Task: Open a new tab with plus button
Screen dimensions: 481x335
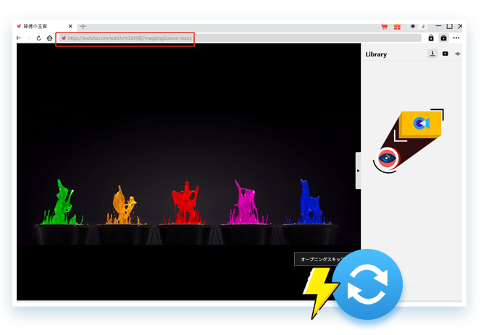Action: [83, 26]
